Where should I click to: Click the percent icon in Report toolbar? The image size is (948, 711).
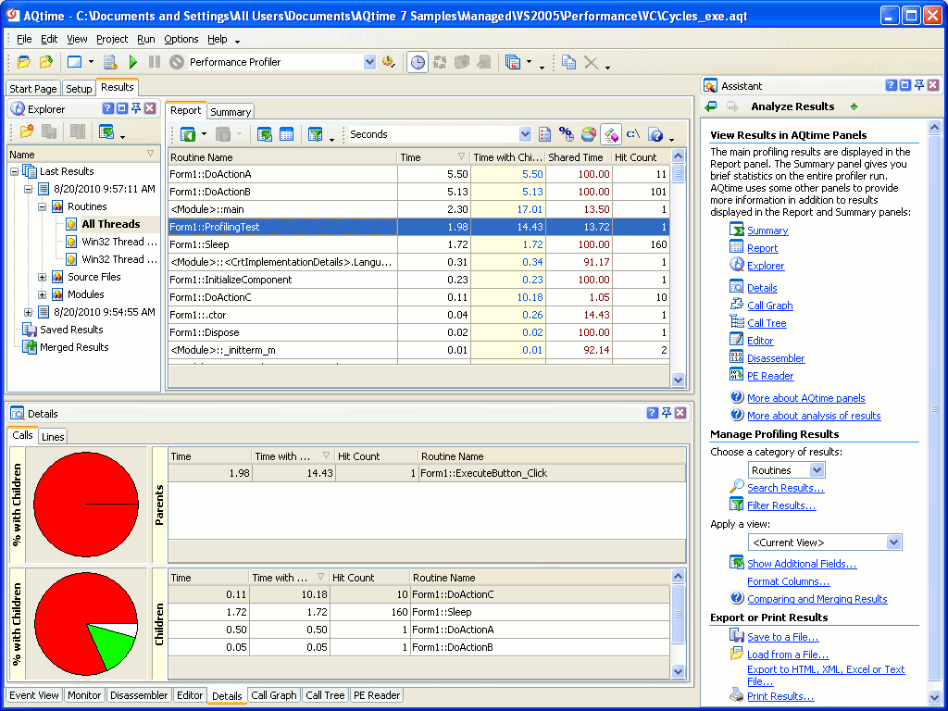pos(566,134)
